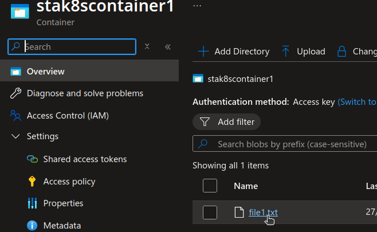The height and width of the screenshot is (232, 377).
Task: Open Shared access tokens
Action: pyautogui.click(x=85, y=159)
